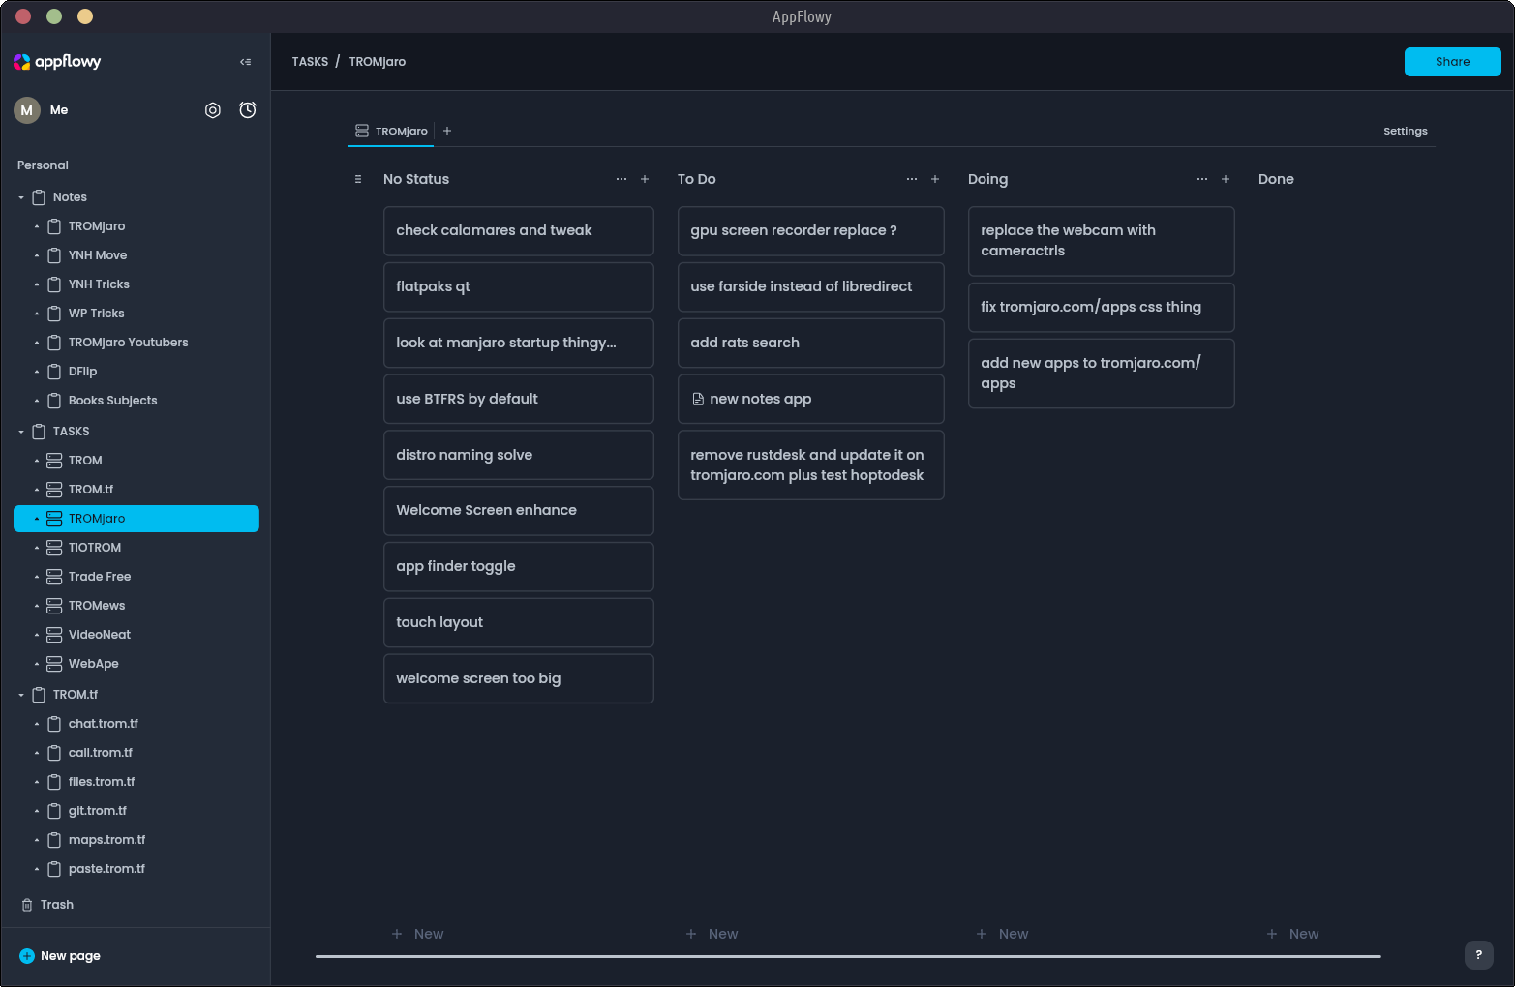Click the M user avatar
1515x987 pixels.
click(x=27, y=110)
